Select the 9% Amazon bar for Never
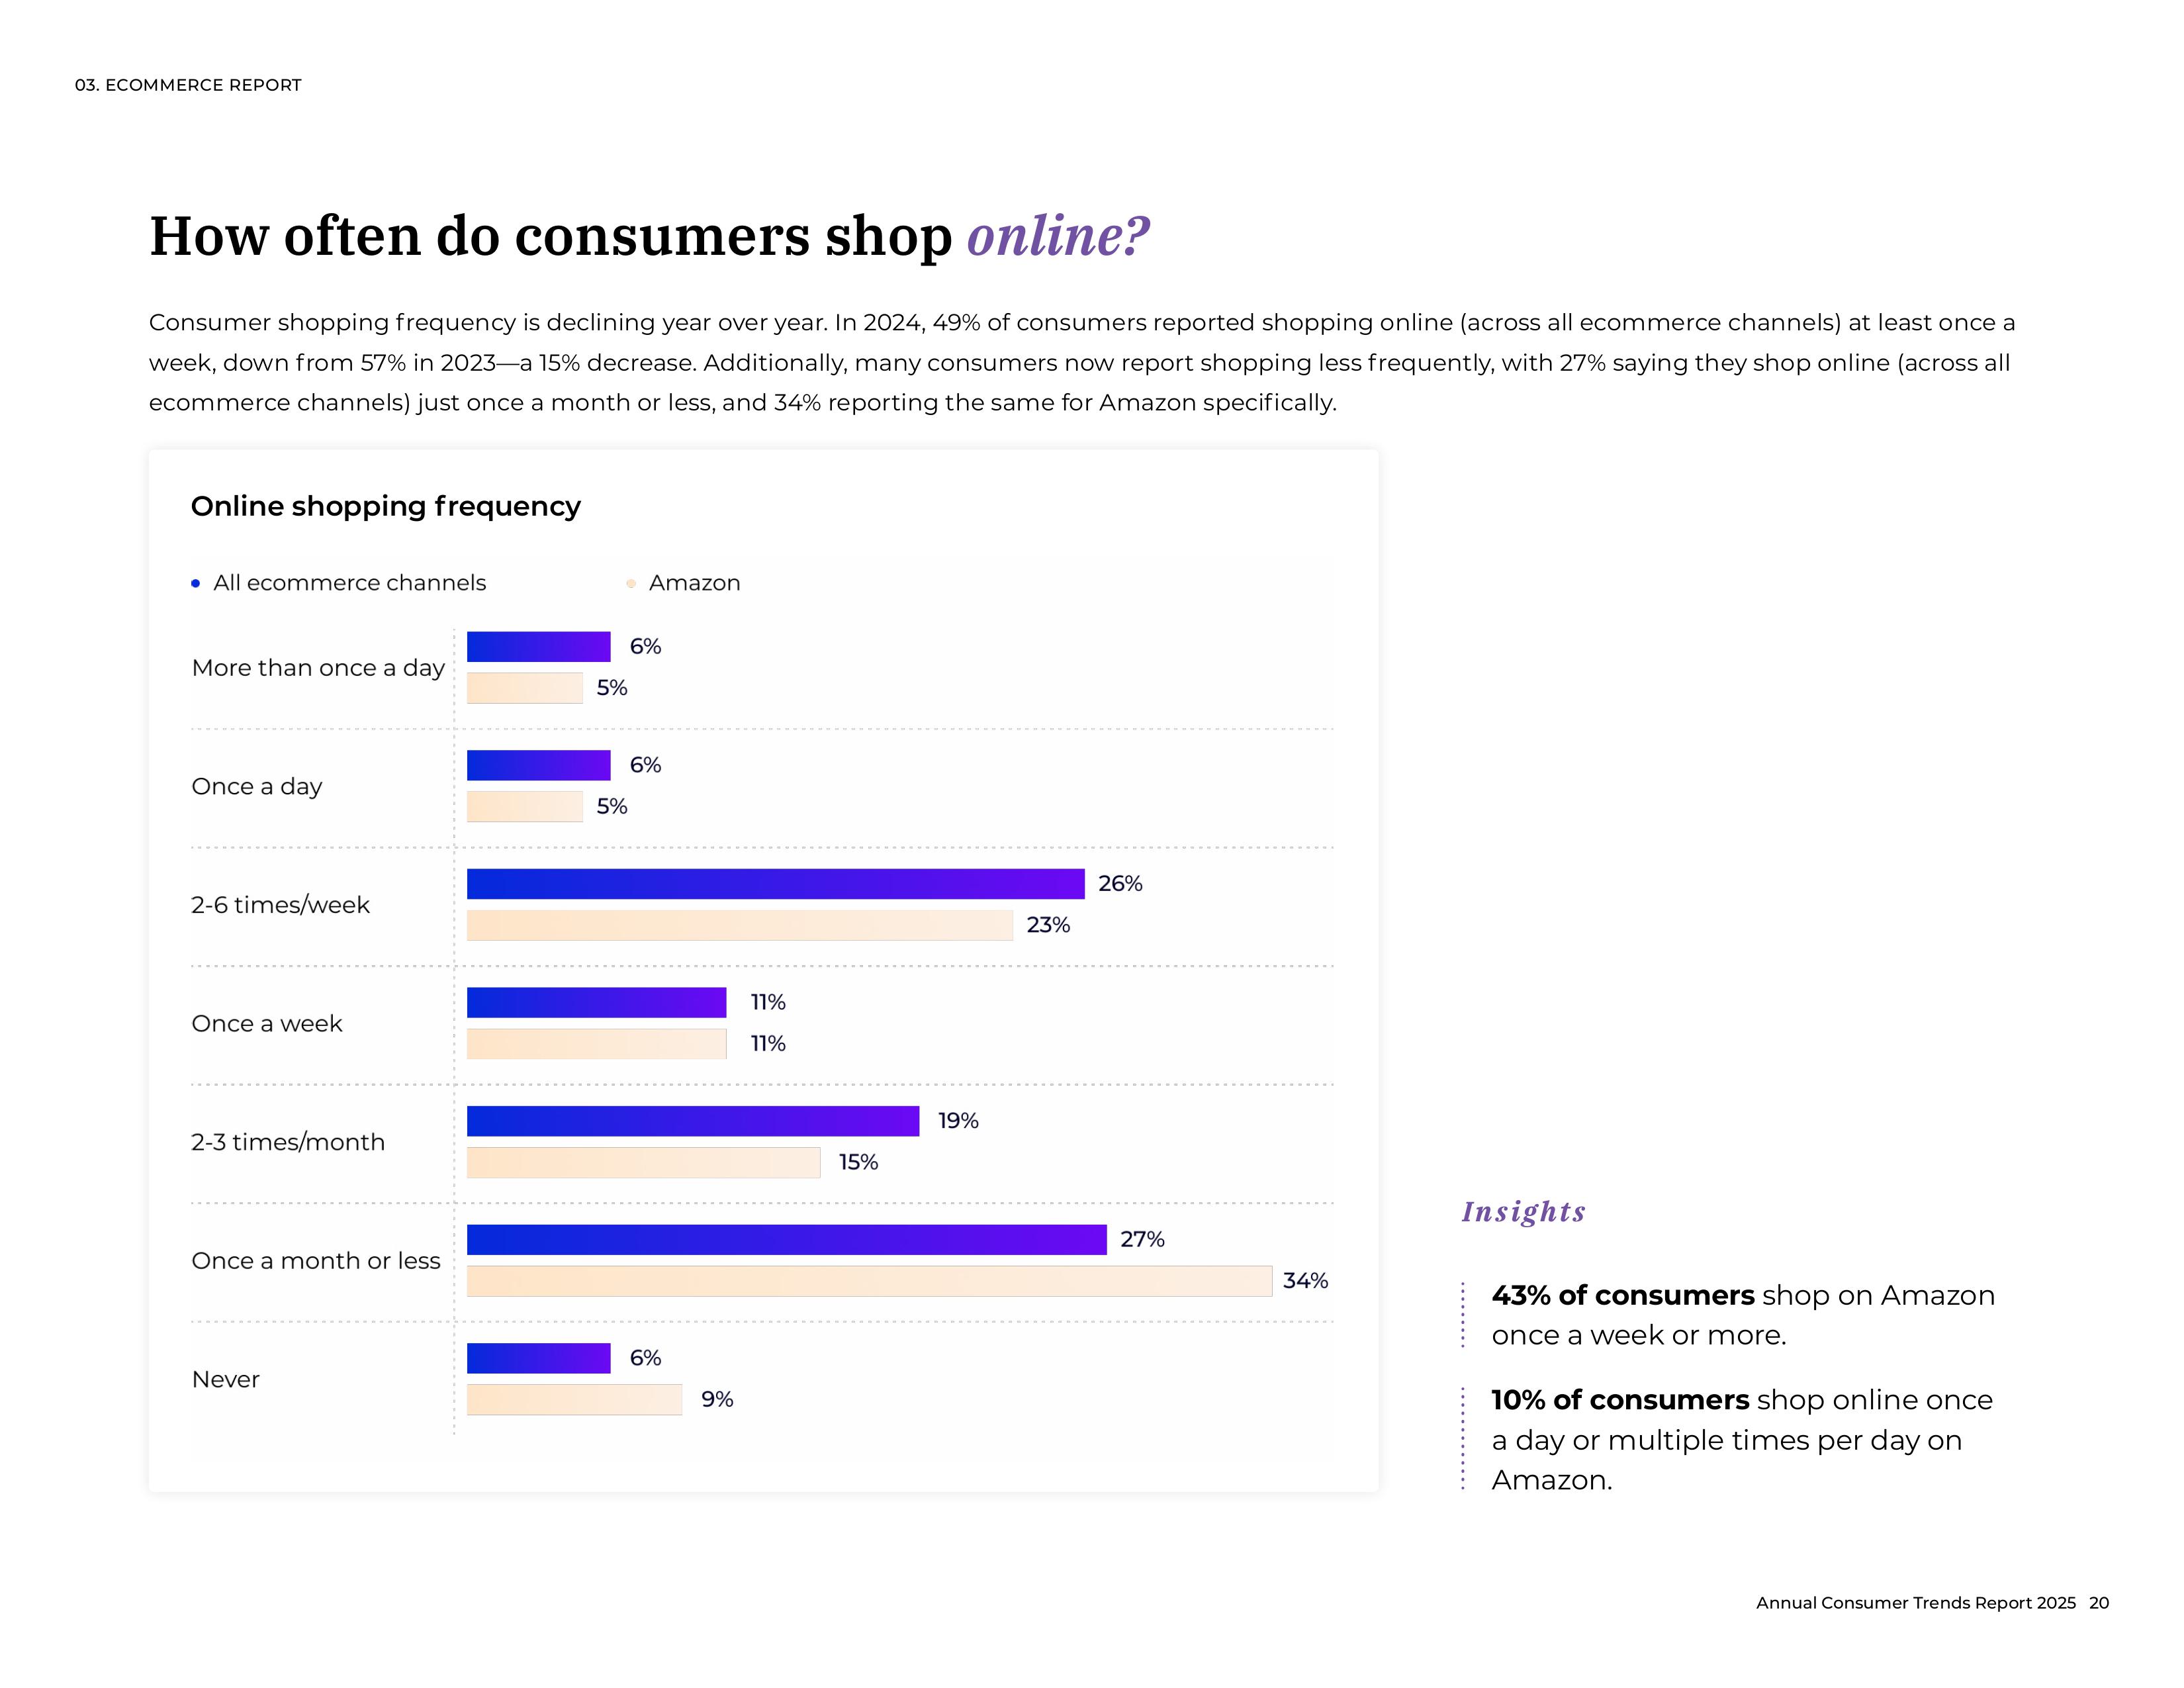This screenshot has height=1688, width=2184. [x=574, y=1400]
